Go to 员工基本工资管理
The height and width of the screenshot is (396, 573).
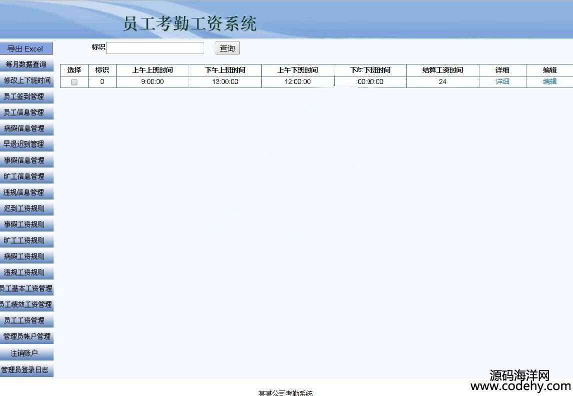tap(27, 288)
